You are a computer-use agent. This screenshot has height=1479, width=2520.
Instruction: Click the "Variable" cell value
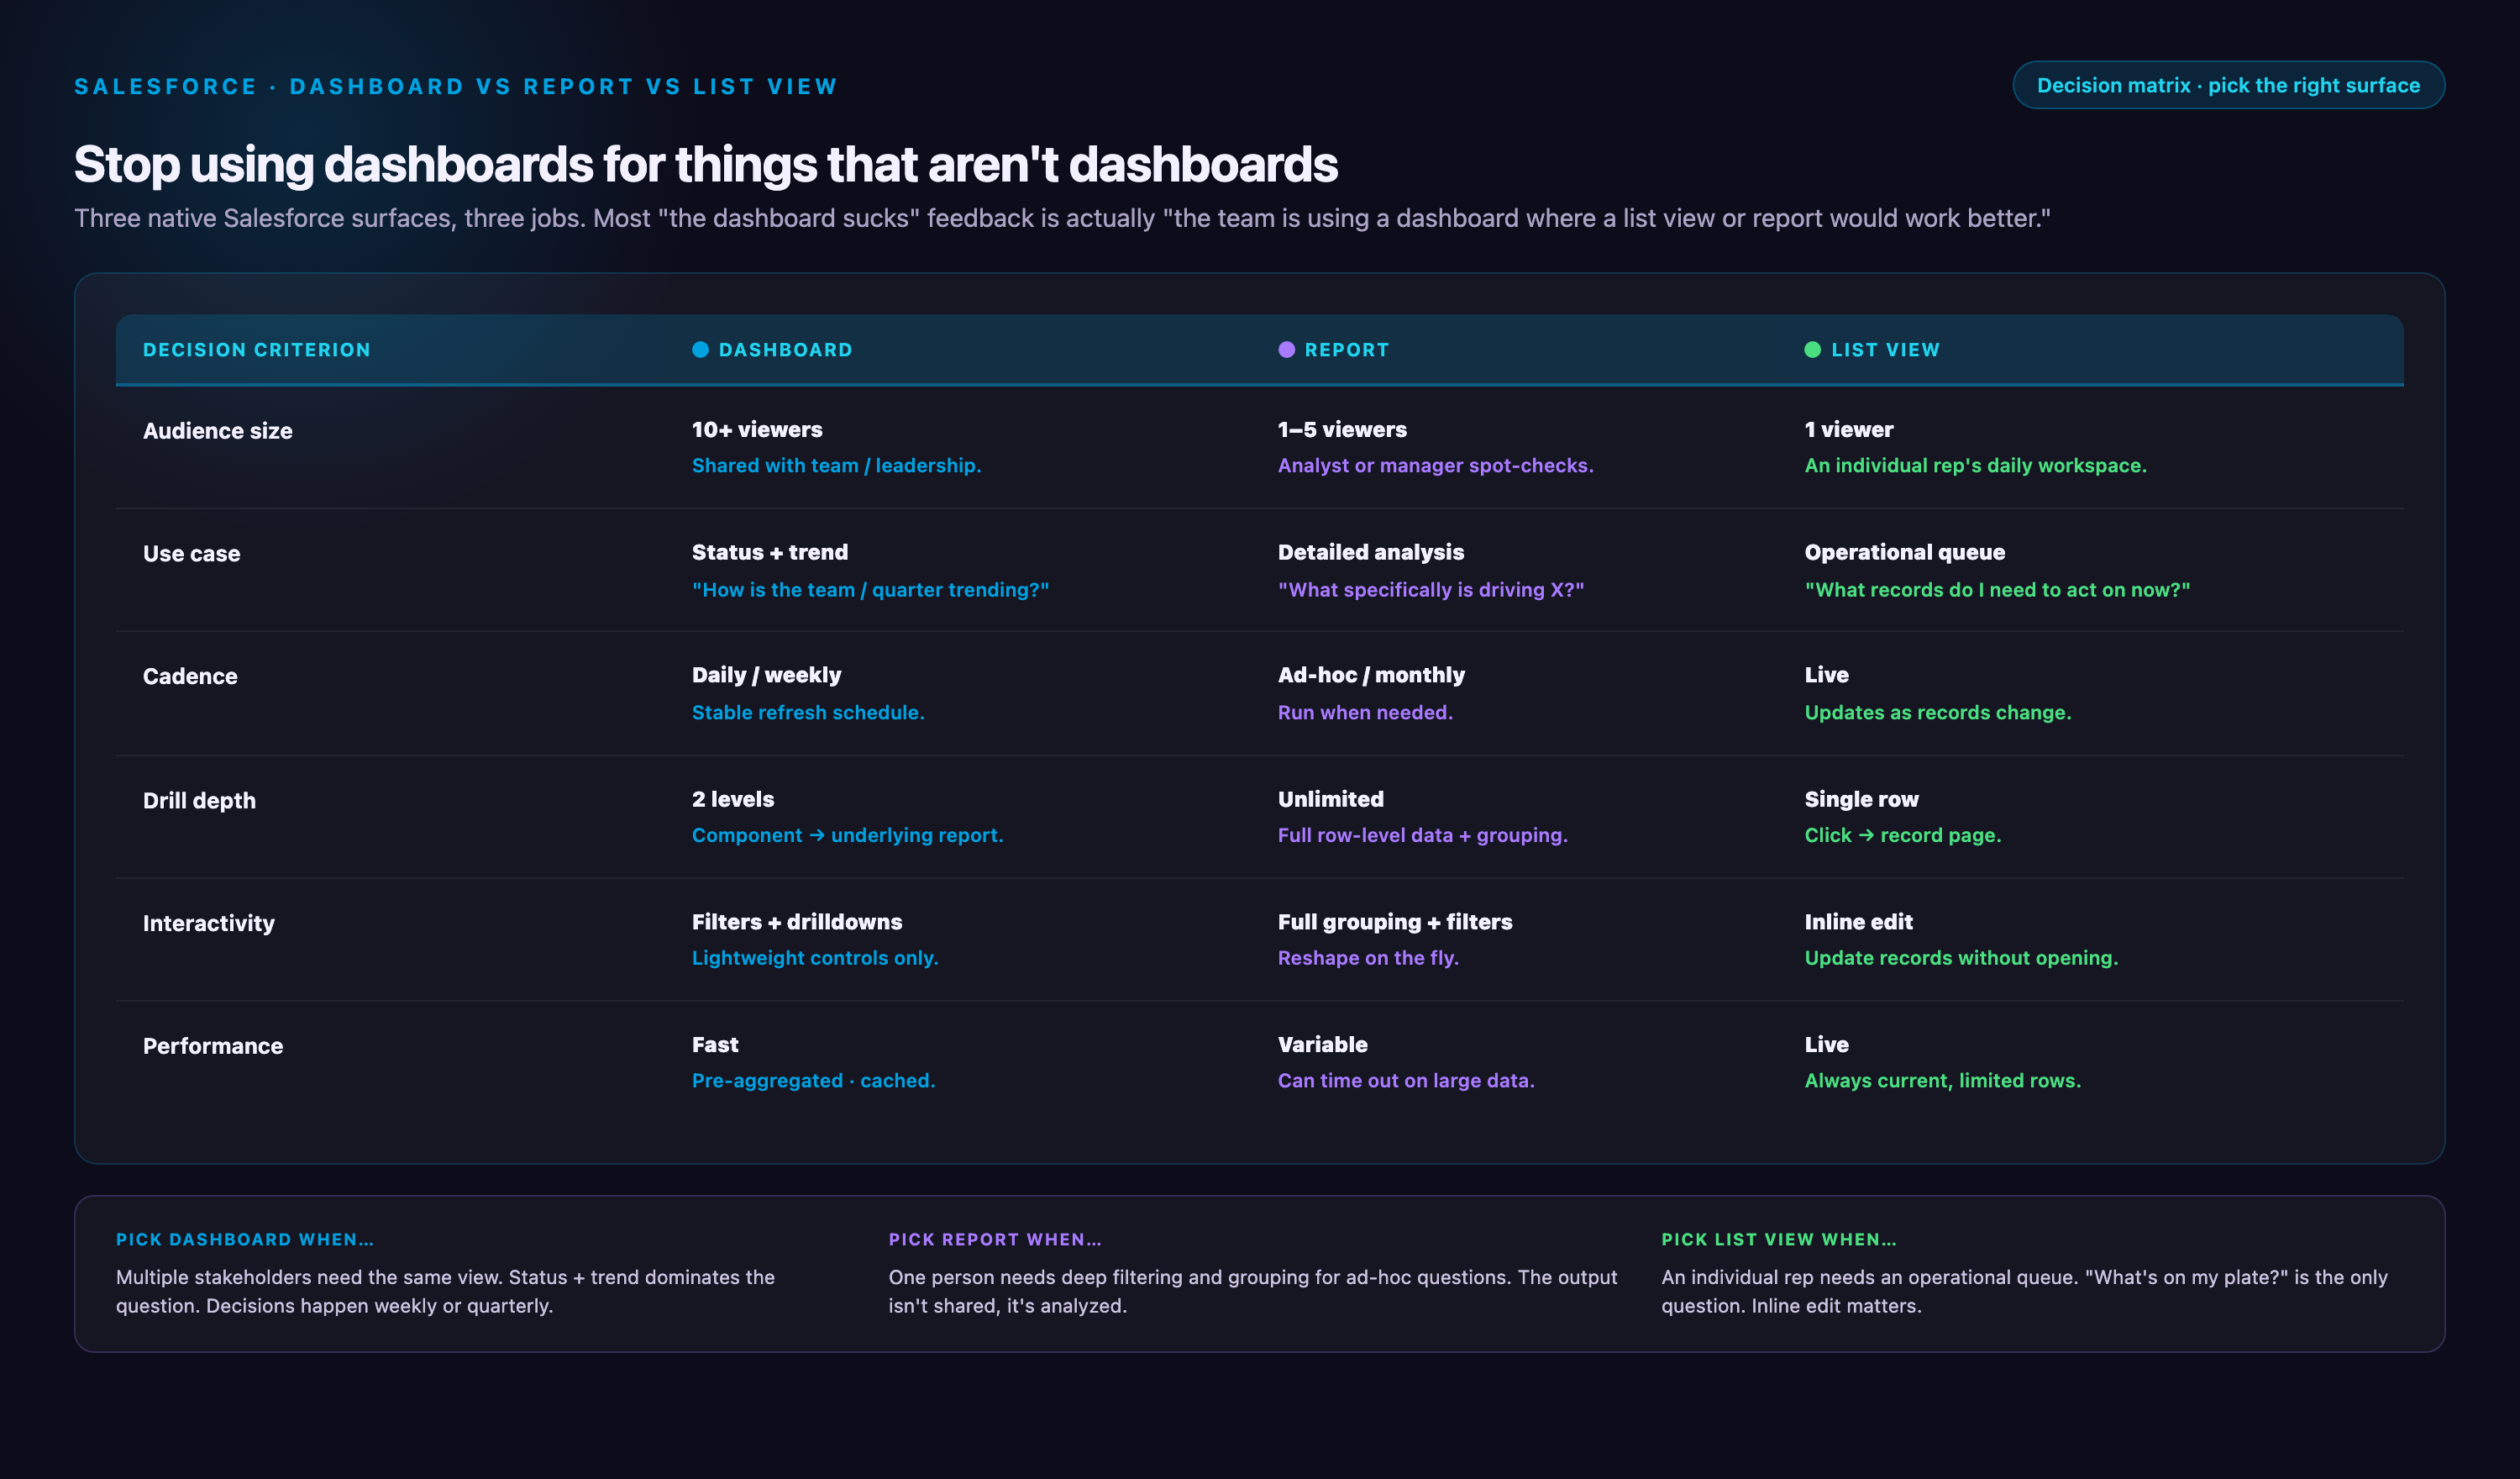(x=1322, y=1045)
